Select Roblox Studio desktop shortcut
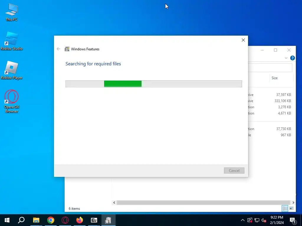The width and height of the screenshot is (302, 226). coord(12,41)
